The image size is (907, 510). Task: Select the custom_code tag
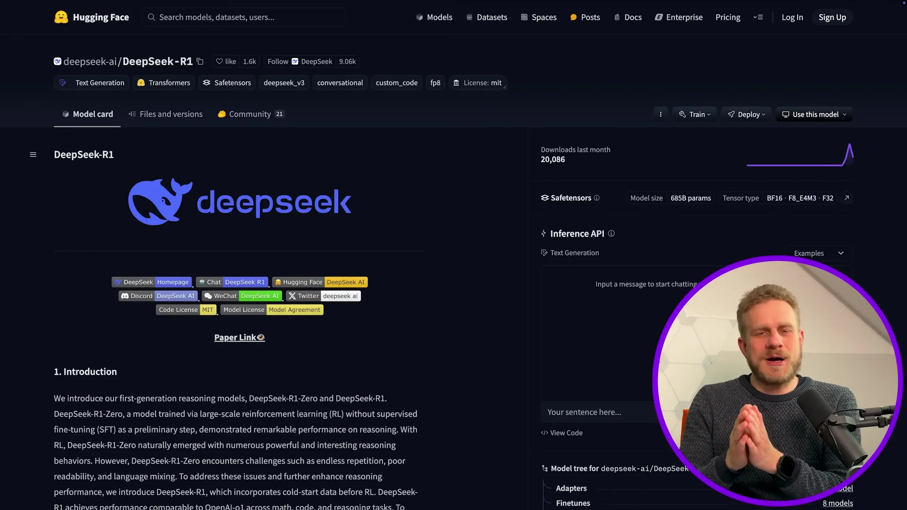396,83
